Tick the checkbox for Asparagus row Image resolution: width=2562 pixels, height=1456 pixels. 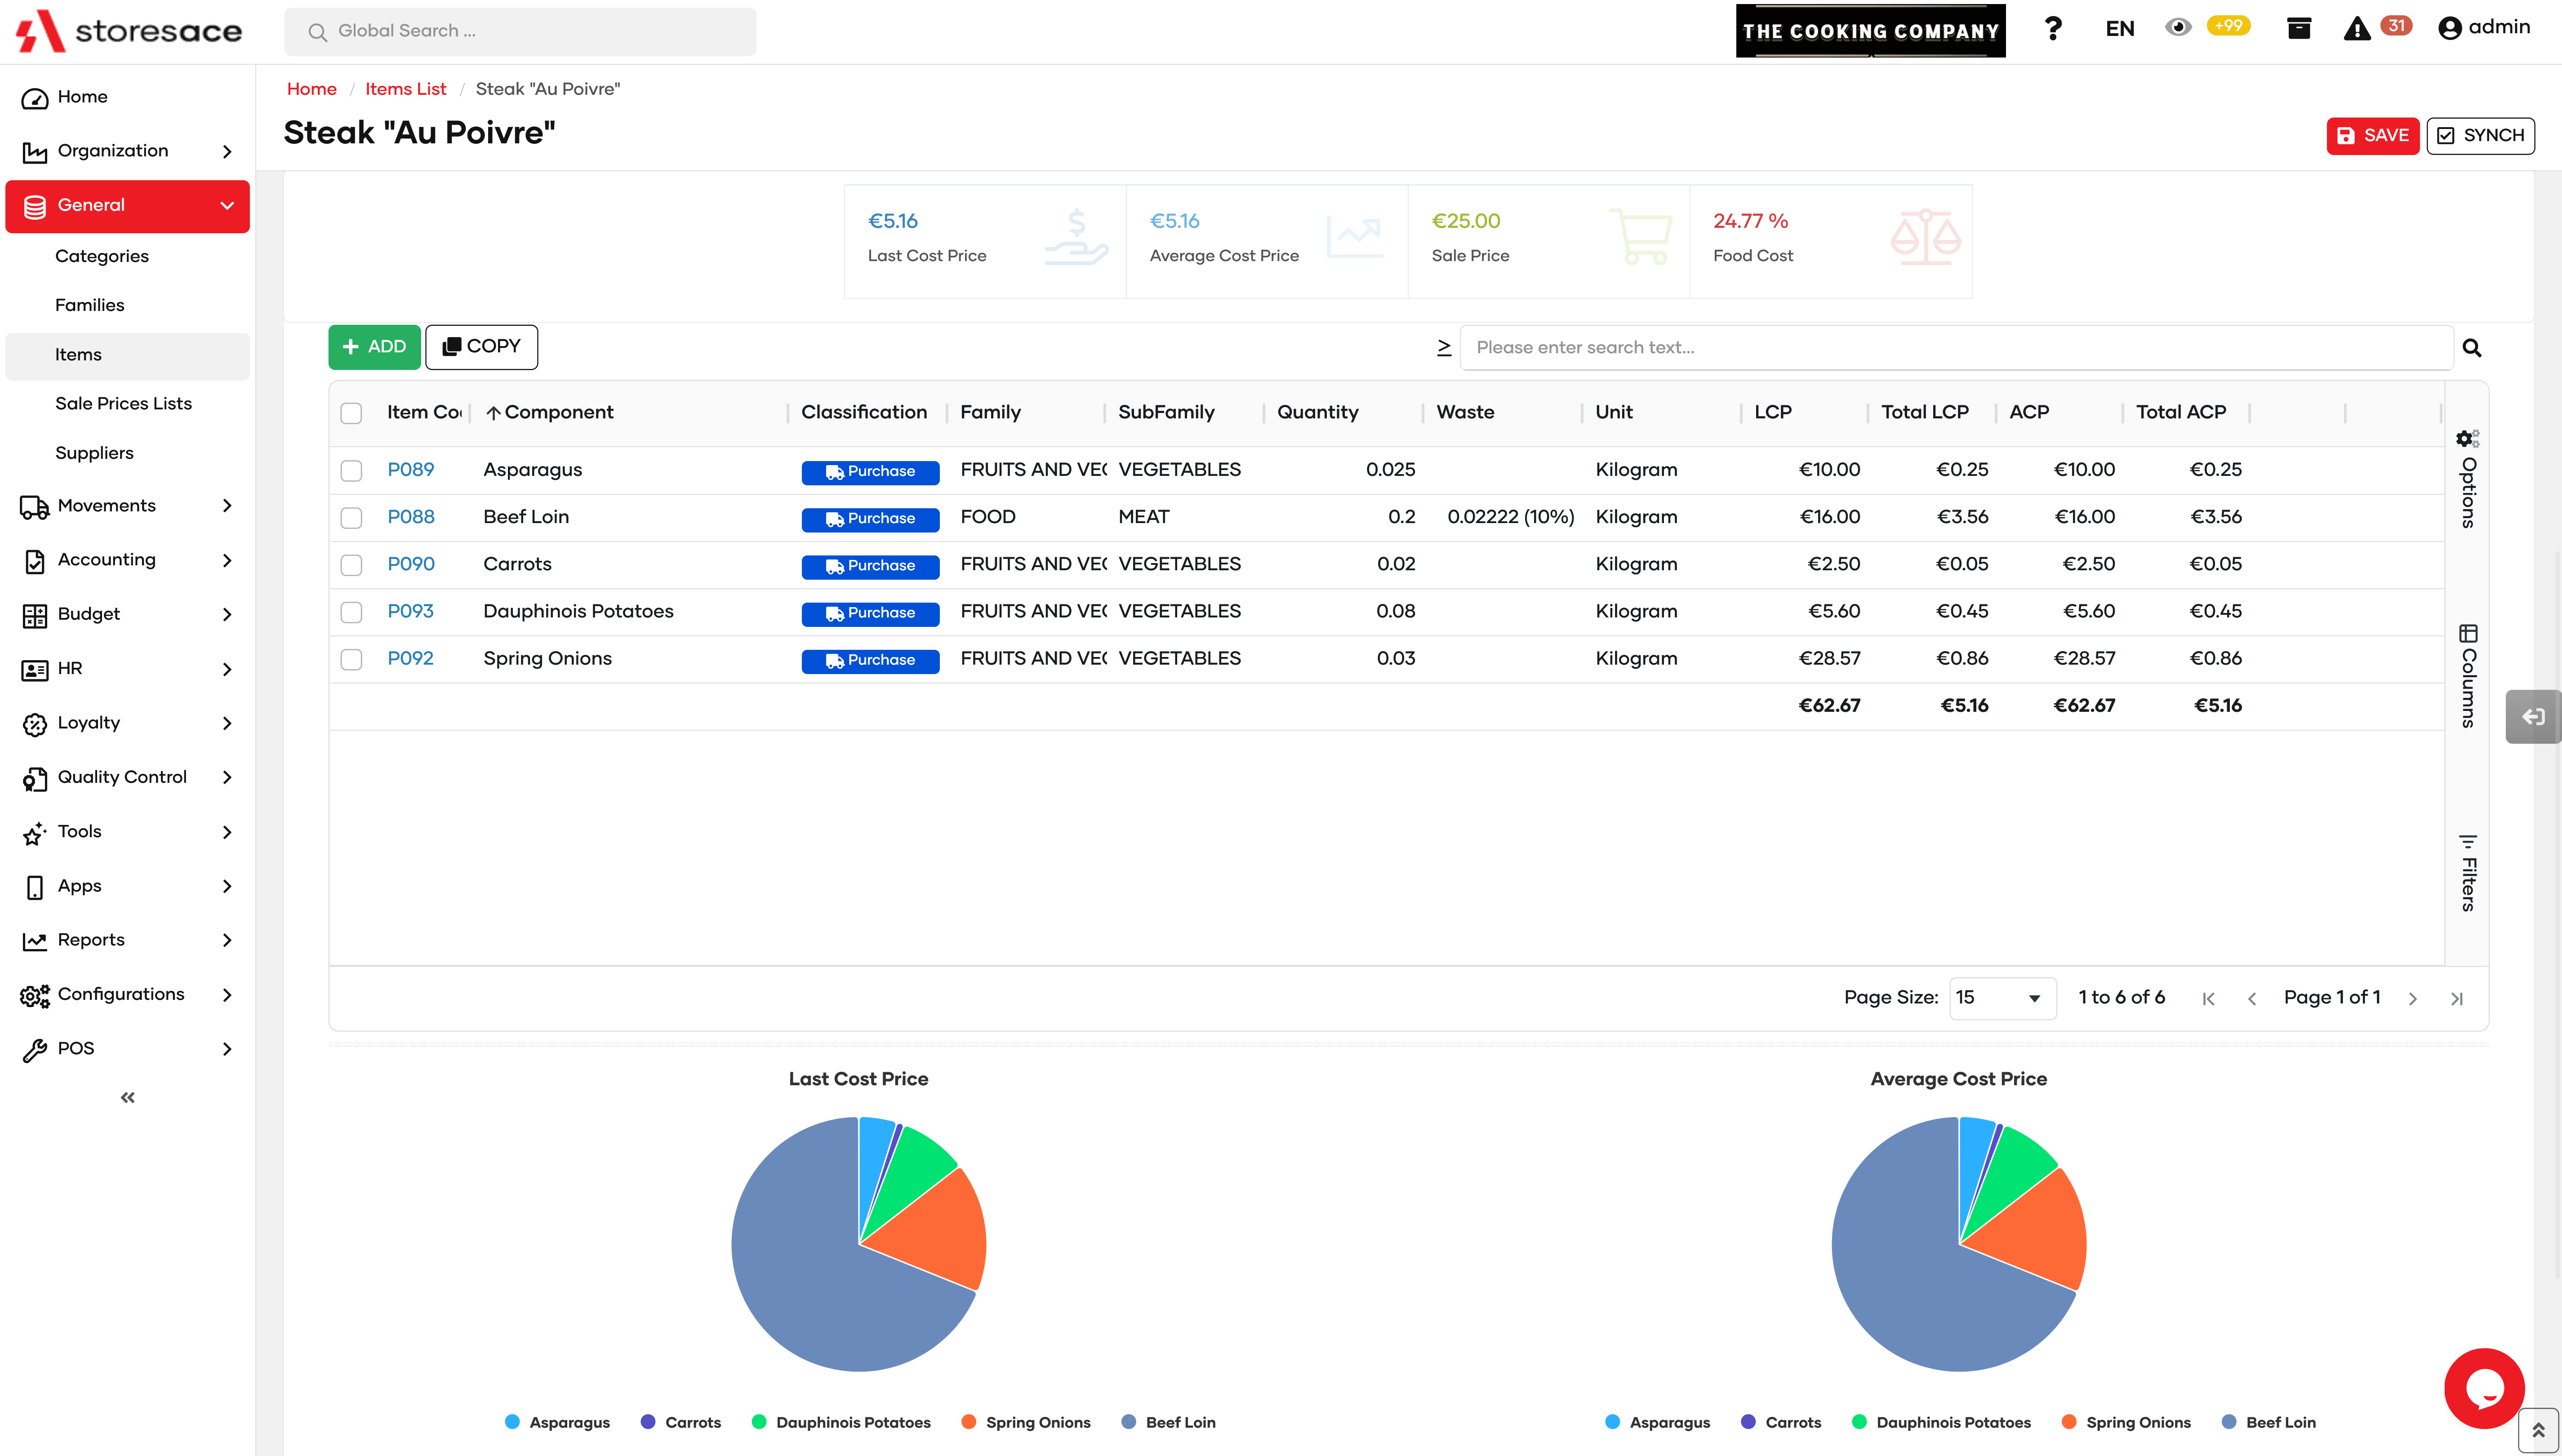tap(351, 470)
